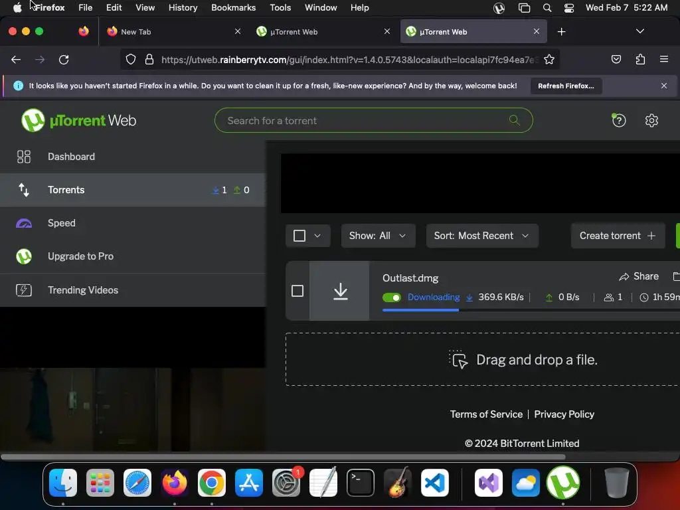Open Control Center in menu bar
This screenshot has height=510, width=680.
(x=569, y=8)
